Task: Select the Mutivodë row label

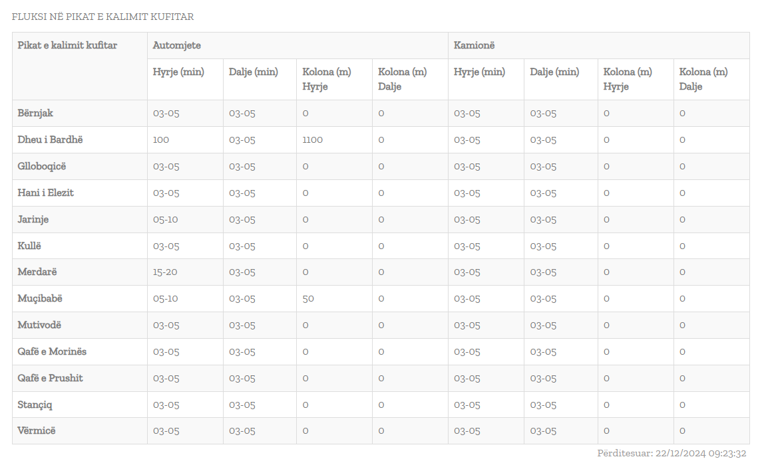Action: tap(39, 325)
